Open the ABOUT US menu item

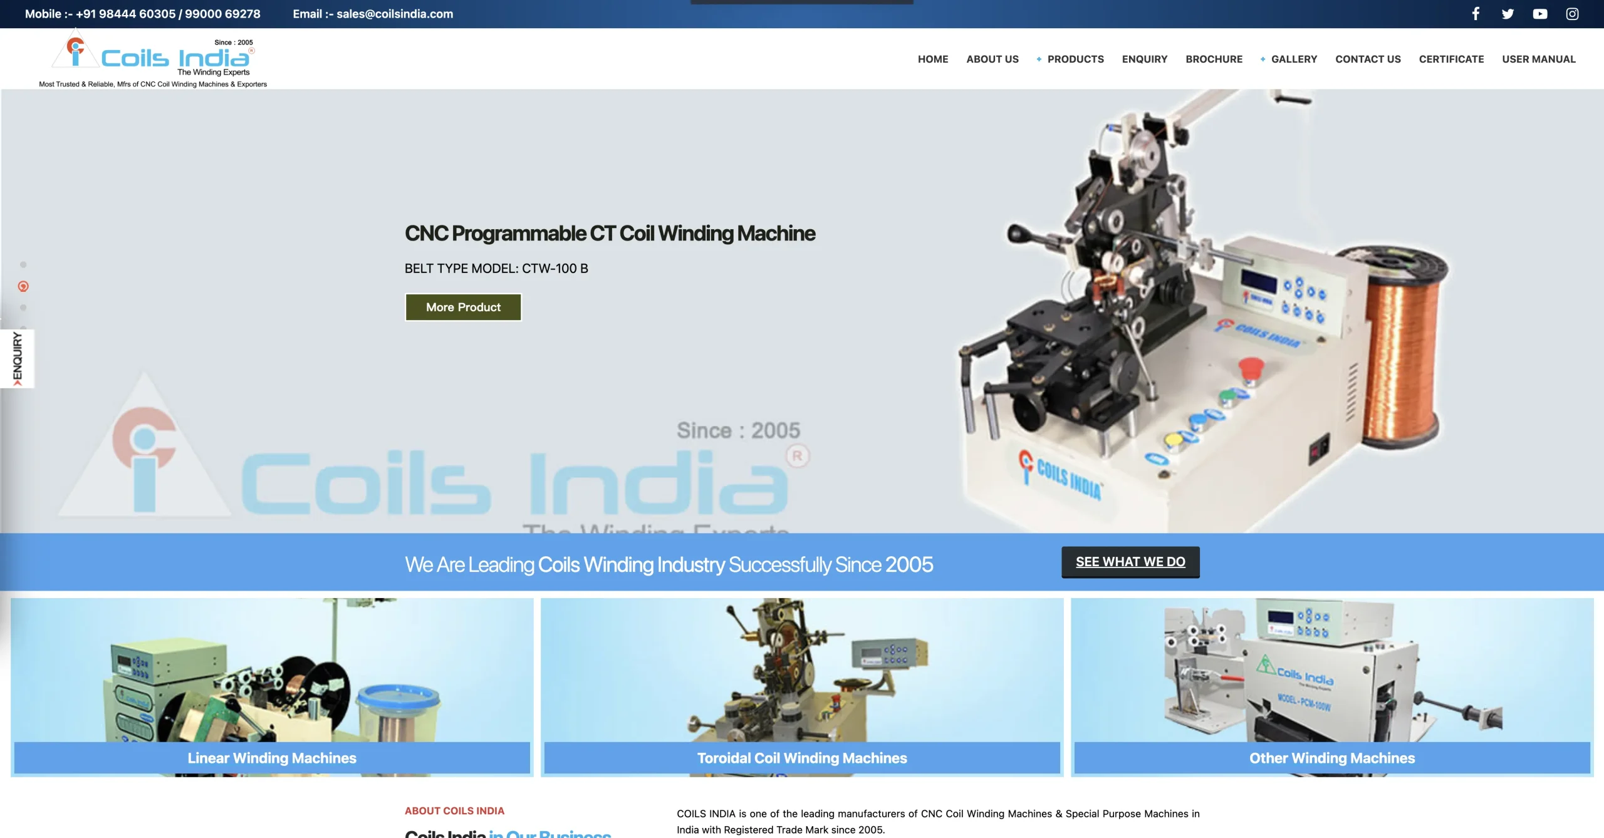pos(992,59)
